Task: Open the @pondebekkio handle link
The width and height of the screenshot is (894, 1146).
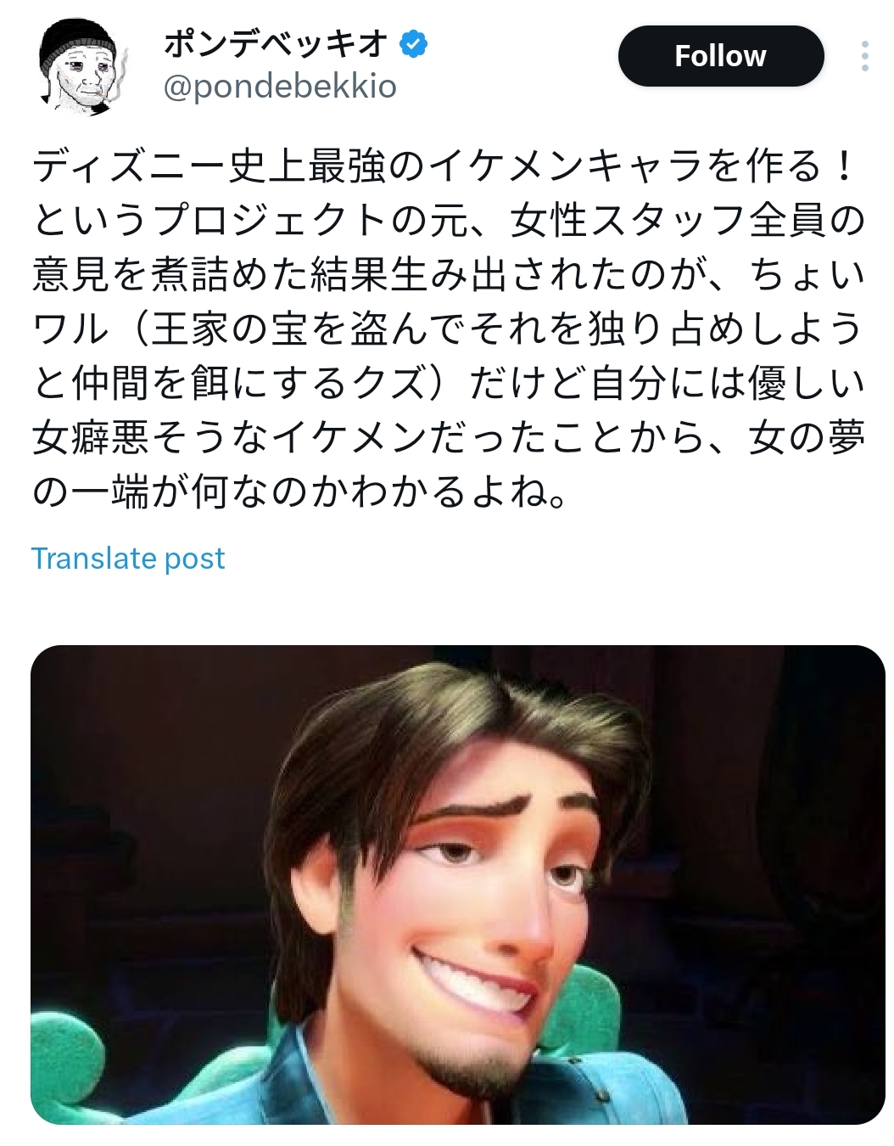Action: click(280, 87)
